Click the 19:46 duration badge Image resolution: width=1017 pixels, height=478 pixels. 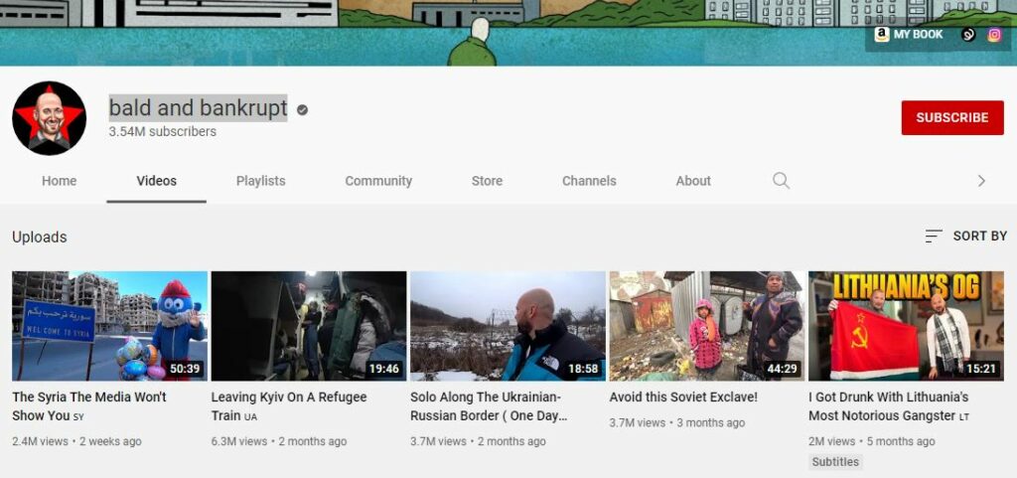click(x=384, y=369)
